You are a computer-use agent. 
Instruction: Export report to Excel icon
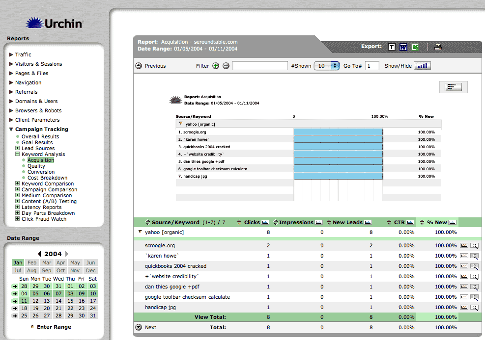pos(415,47)
